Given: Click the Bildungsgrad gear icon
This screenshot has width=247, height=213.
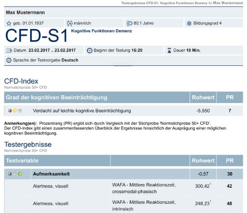Looking at the screenshot, I should click(x=189, y=23).
